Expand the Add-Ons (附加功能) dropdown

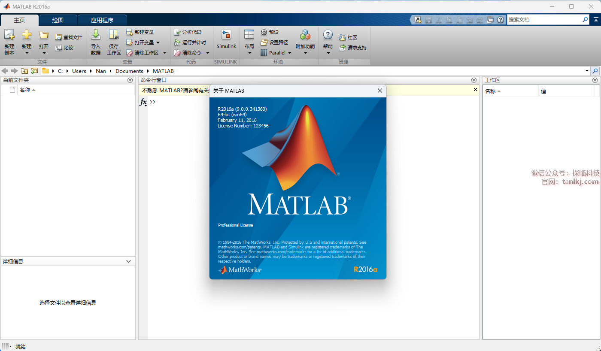click(x=305, y=53)
